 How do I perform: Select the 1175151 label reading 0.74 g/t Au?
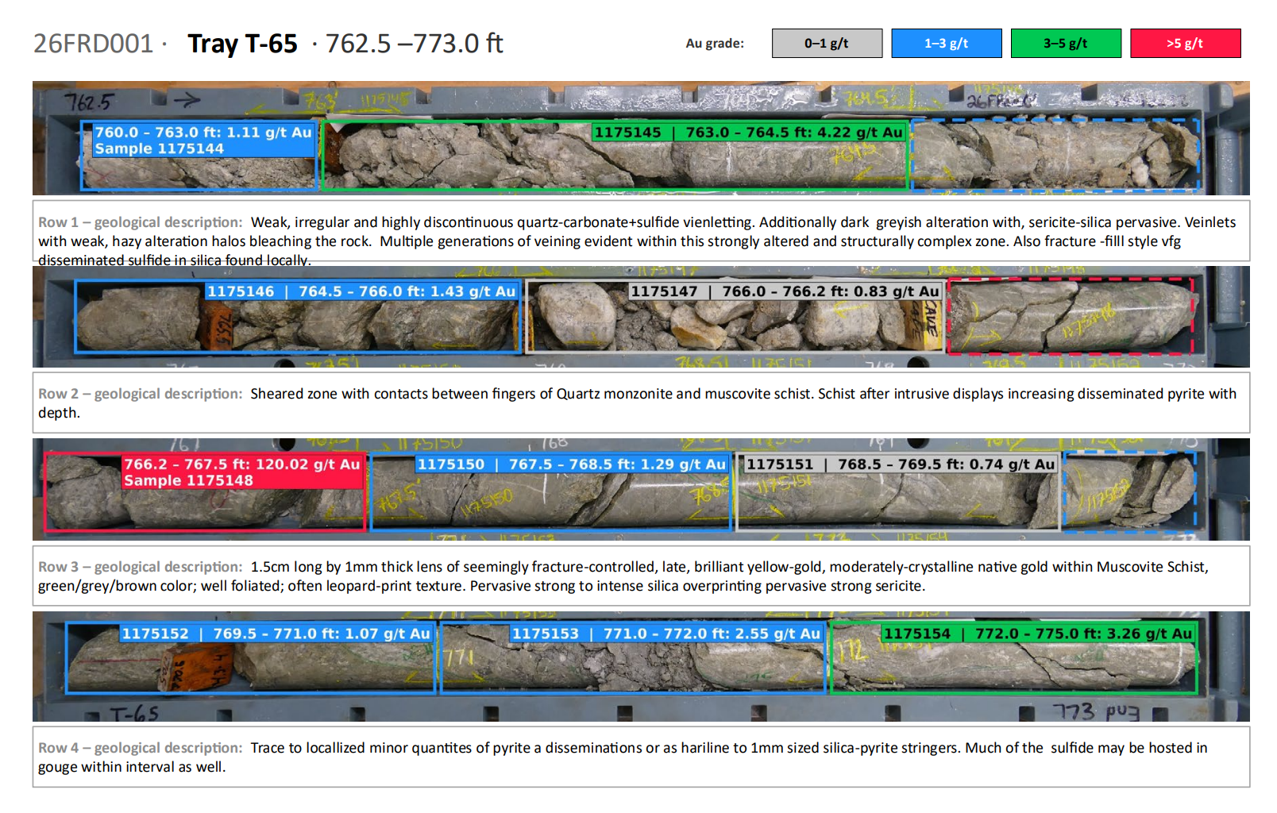901,464
